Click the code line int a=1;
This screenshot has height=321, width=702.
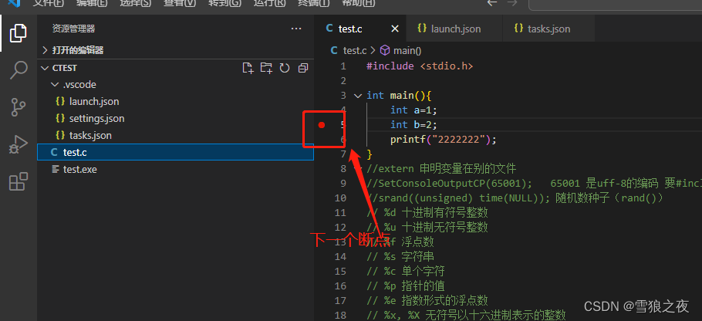(413, 110)
